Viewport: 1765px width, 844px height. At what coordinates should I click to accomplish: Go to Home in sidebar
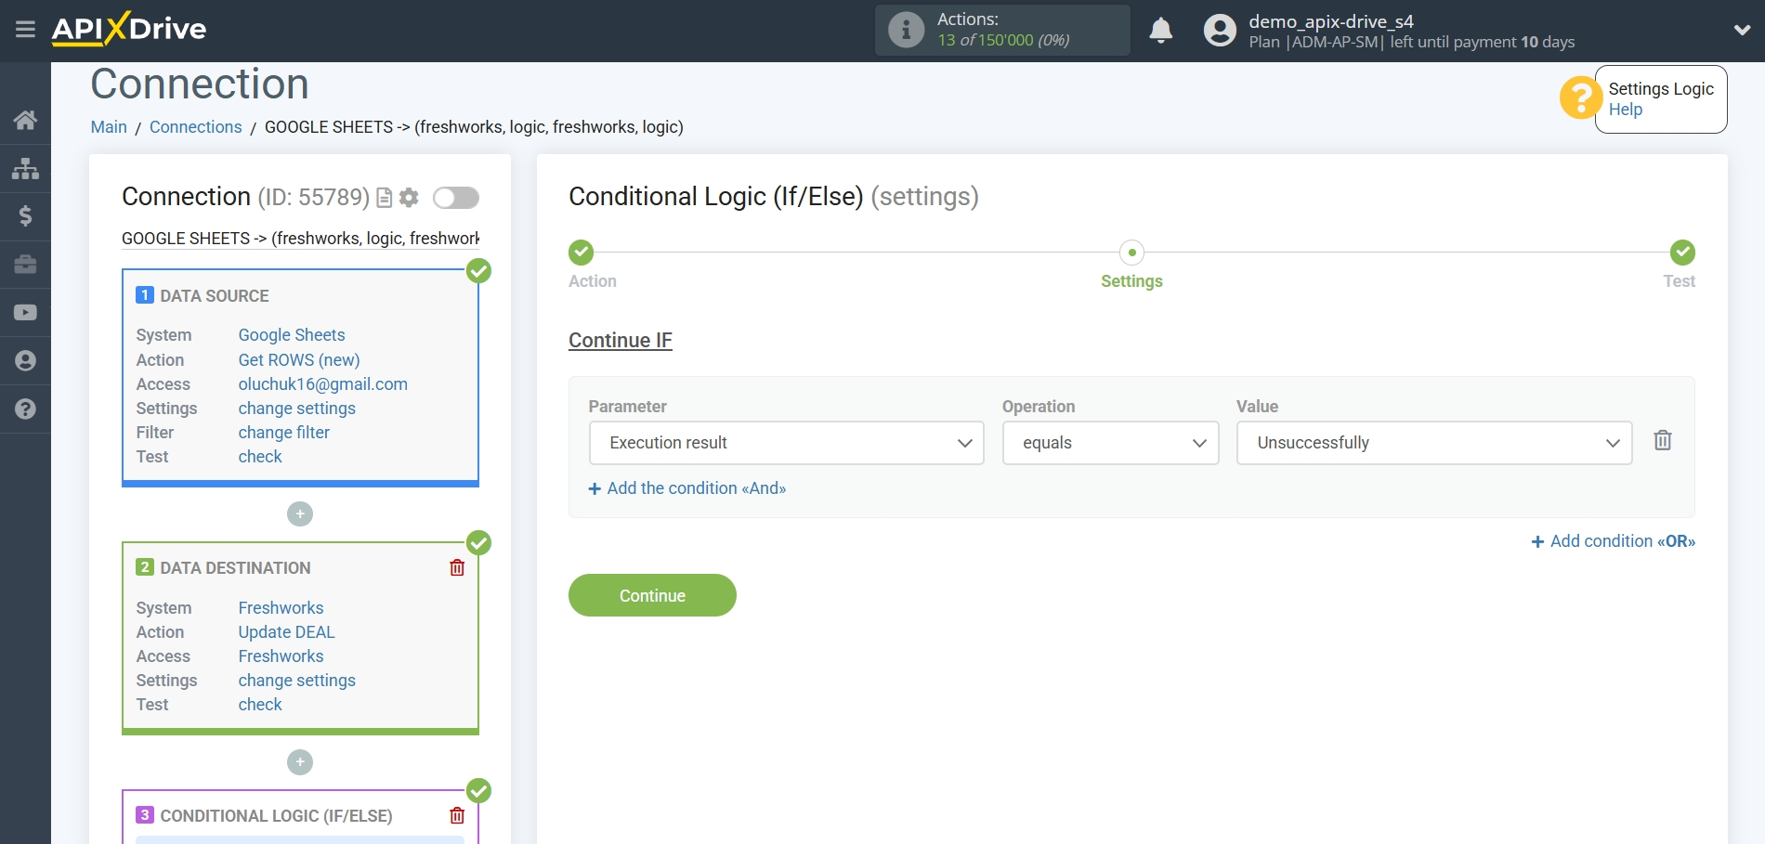tap(25, 120)
